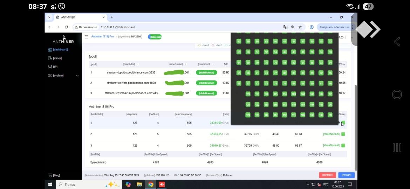Click chip 62 in the chip map popup

tap(239, 42)
